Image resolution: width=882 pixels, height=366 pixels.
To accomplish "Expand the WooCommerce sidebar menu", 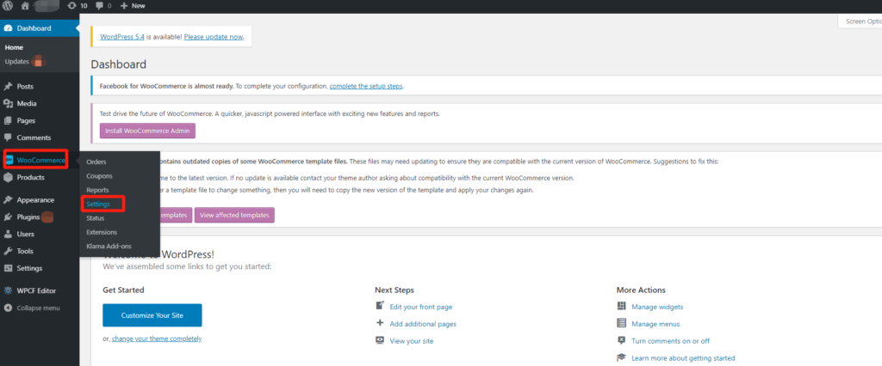I will (40, 161).
